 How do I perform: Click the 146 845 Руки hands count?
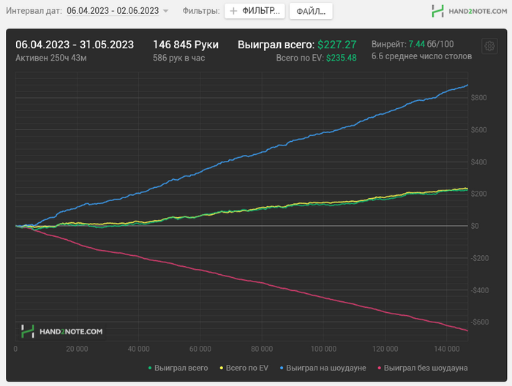186,45
